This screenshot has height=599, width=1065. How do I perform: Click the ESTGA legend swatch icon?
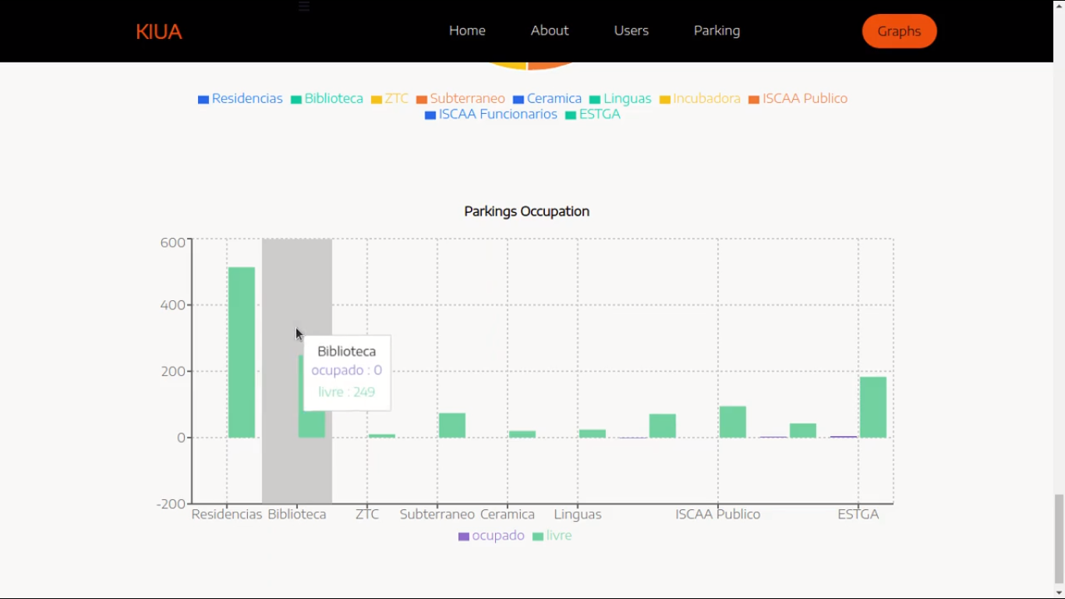click(571, 115)
